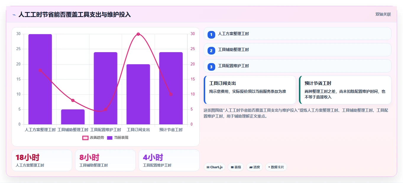This screenshot has width=403, height=183.
Task: Click the 双轴关联 label in header
Action: pyautogui.click(x=383, y=14)
